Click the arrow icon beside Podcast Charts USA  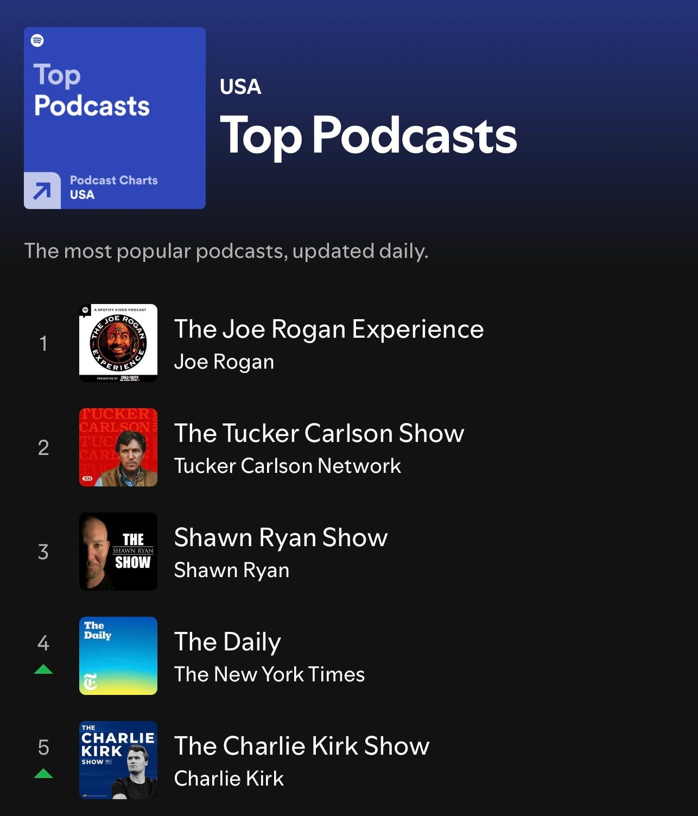[x=42, y=191]
